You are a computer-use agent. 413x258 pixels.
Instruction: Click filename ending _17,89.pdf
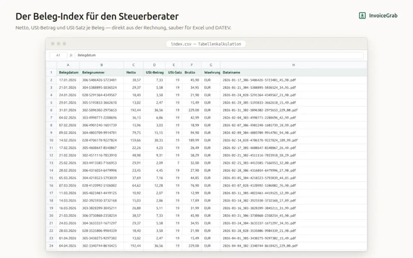pyautogui.click(x=294, y=201)
